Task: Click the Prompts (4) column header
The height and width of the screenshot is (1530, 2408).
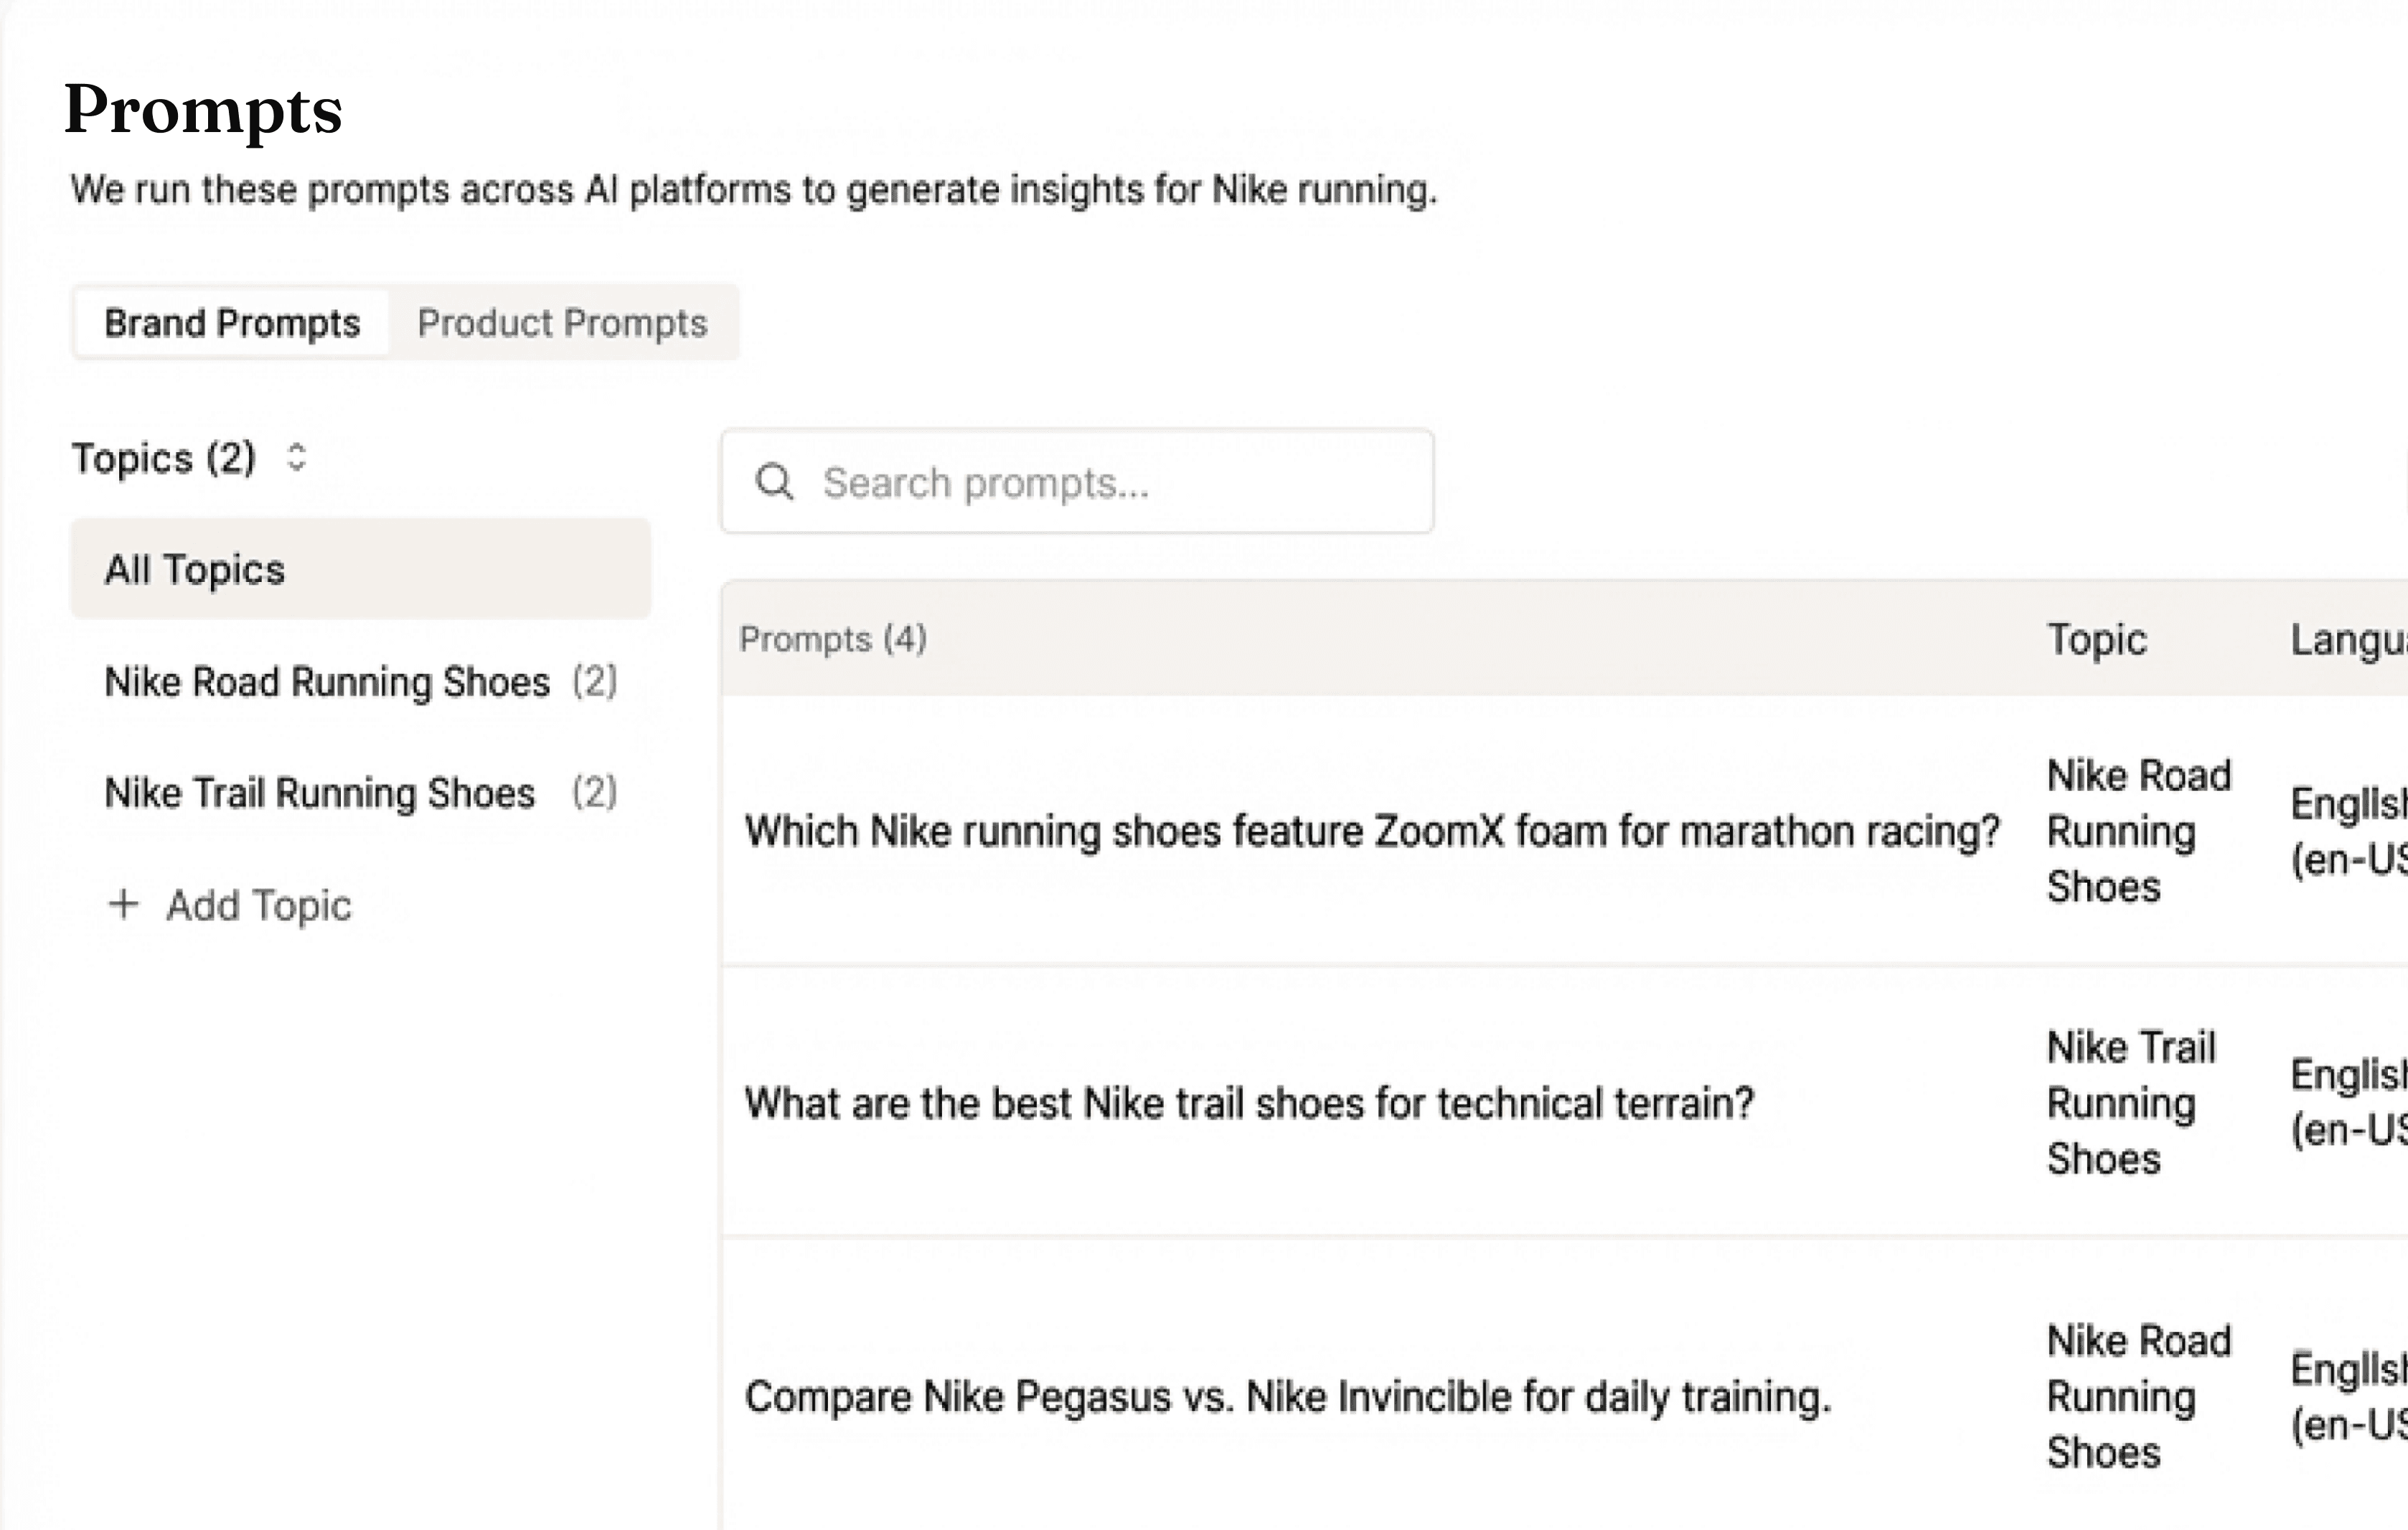Action: pyautogui.click(x=833, y=639)
